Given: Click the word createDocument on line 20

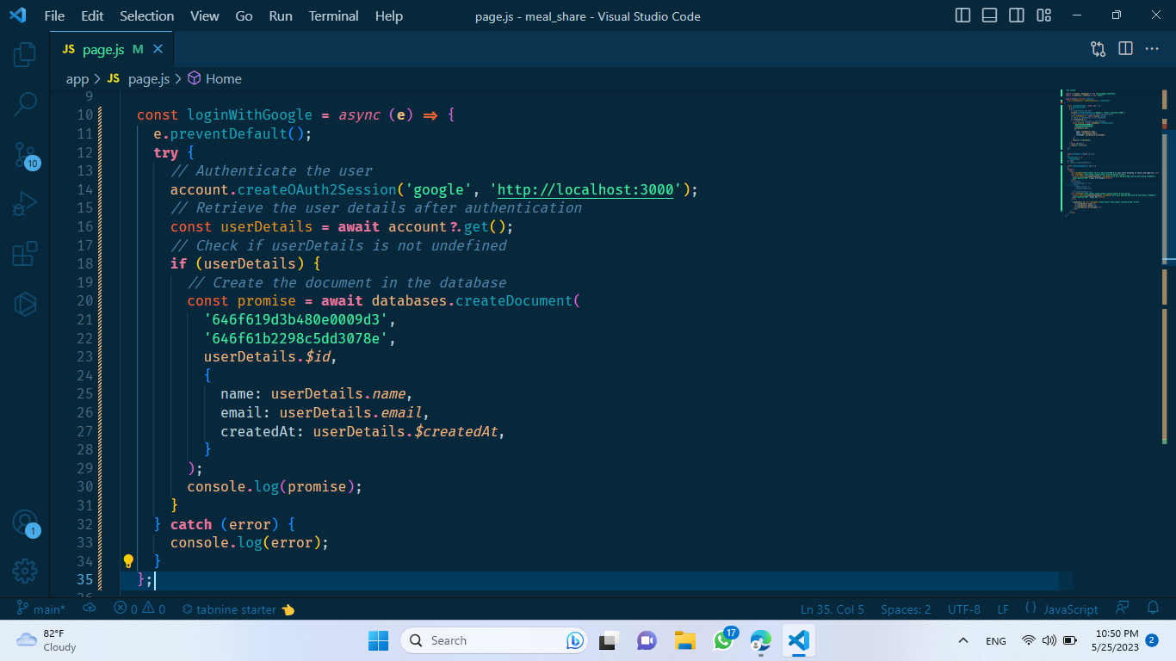Looking at the screenshot, I should click(514, 300).
